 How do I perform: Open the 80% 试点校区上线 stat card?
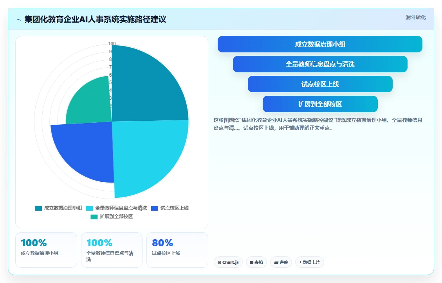[177, 250]
